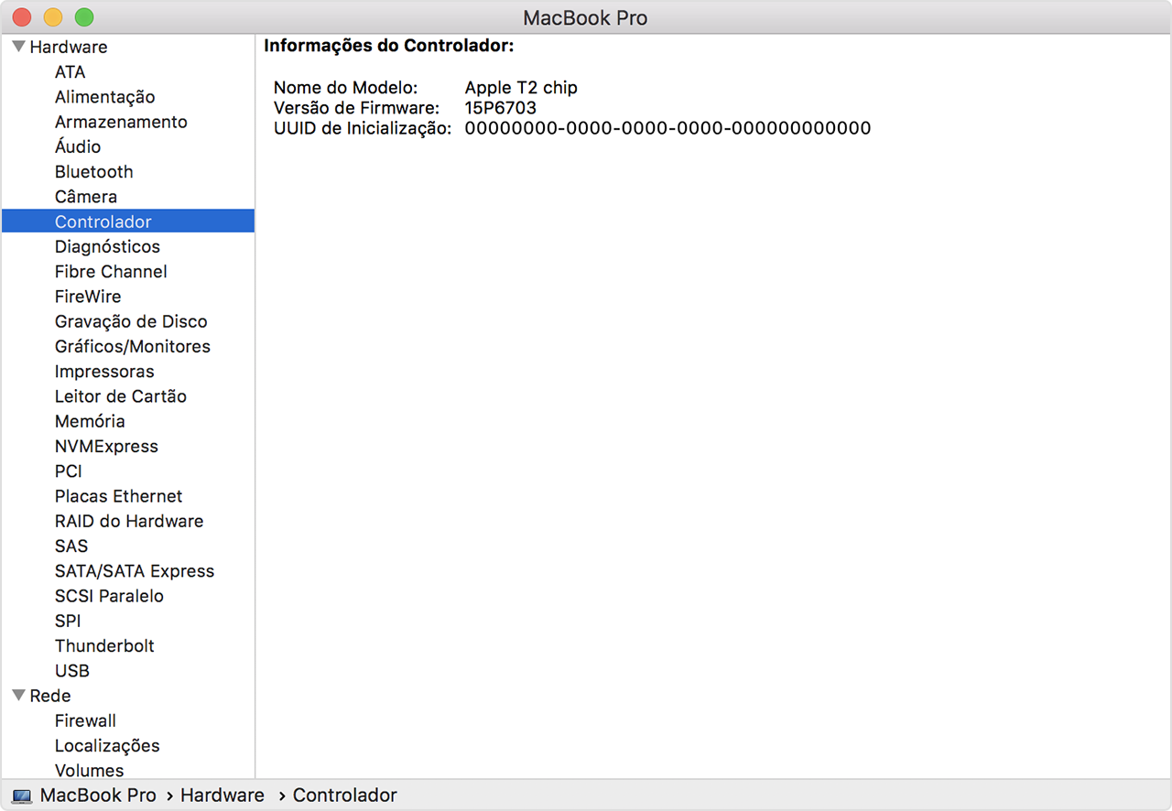Click the Apple T2 chip model value
The image size is (1172, 811).
521,88
